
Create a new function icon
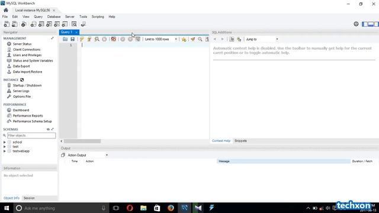tap(65, 24)
